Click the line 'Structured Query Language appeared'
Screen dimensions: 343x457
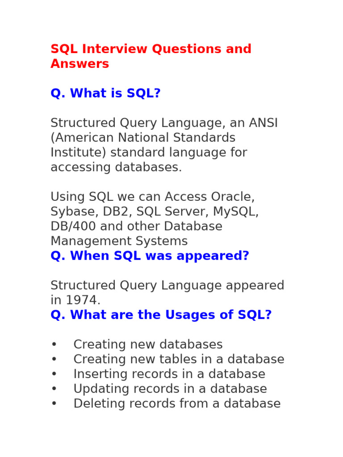pyautogui.click(x=167, y=286)
